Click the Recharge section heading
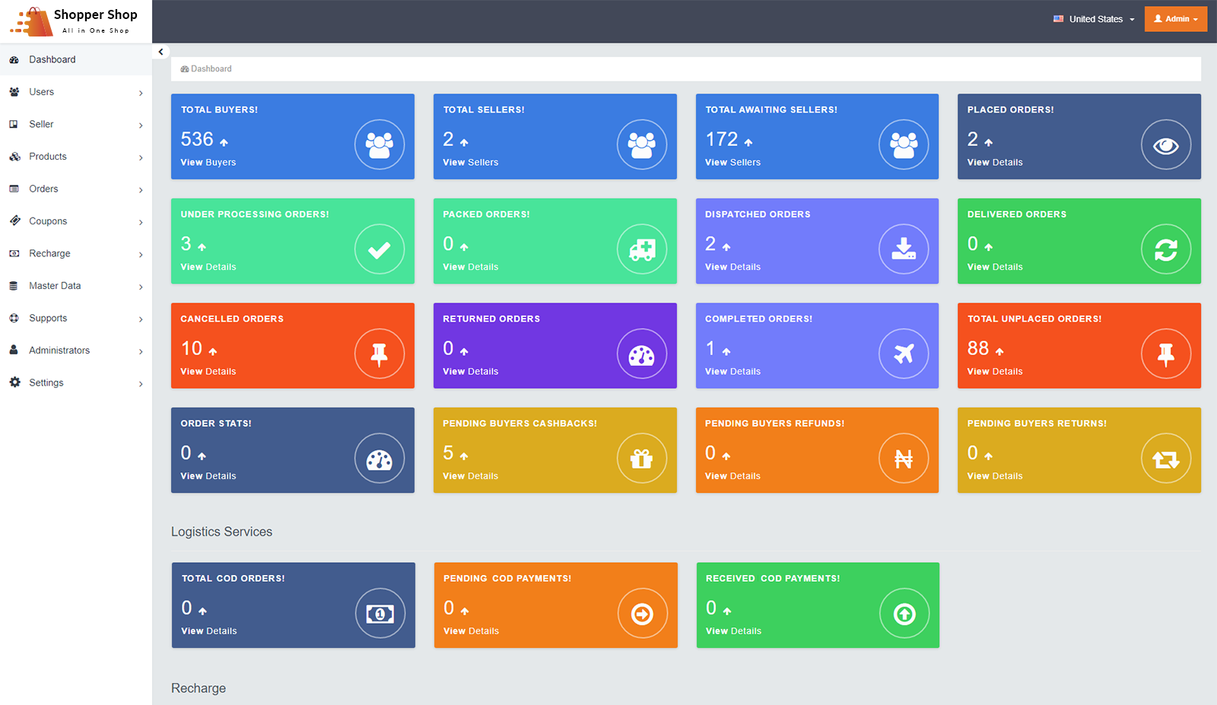Viewport: 1217px width, 705px height. [x=199, y=688]
